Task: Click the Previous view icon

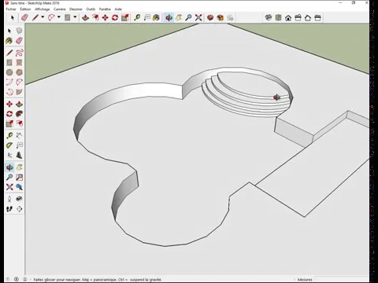Action: (19, 187)
